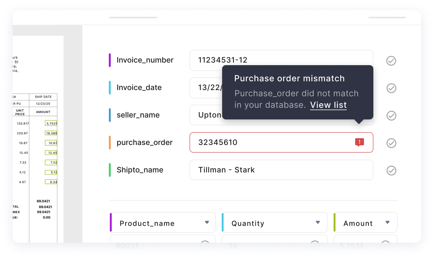This screenshot has width=434, height=258.
Task: Open the Amount column dropdown
Action: [x=387, y=222]
